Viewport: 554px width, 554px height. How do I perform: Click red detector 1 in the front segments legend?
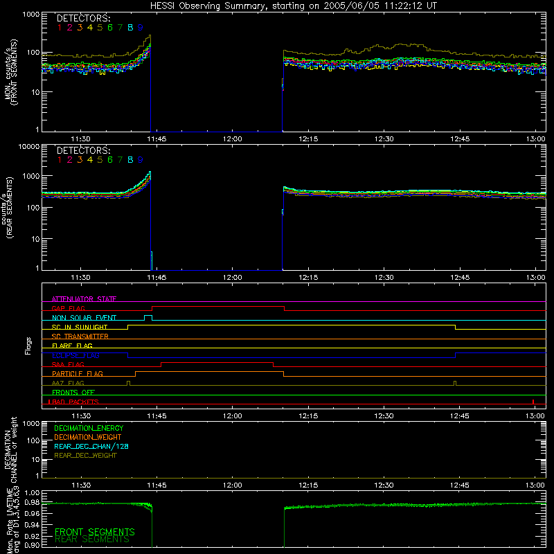tap(60, 28)
